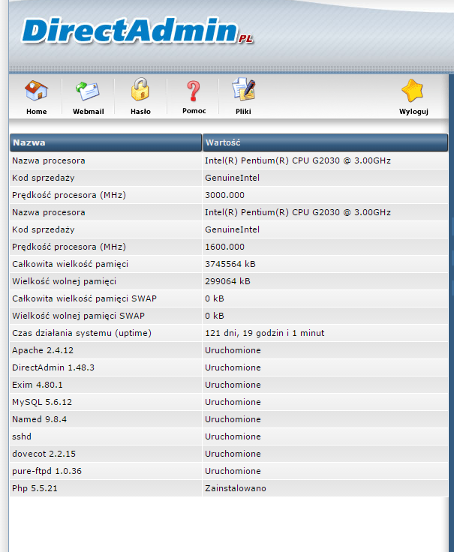Click the Wyloguj text label
Viewport: 454px width, 552px height.
(413, 112)
